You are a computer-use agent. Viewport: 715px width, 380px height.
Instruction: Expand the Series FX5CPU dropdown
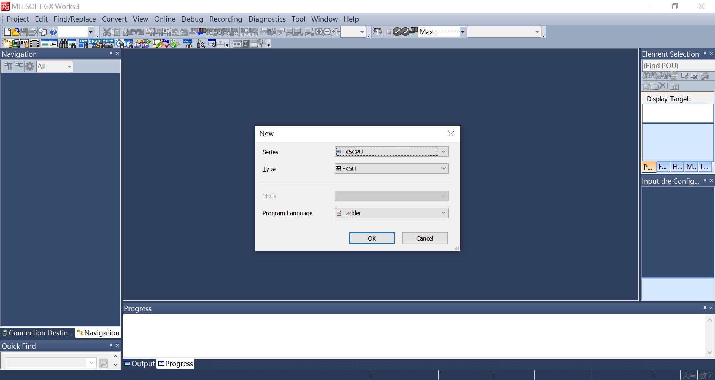pyautogui.click(x=443, y=152)
